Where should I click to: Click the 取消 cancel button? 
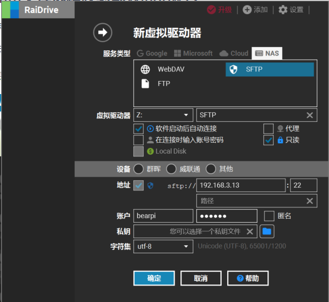tap(201, 278)
